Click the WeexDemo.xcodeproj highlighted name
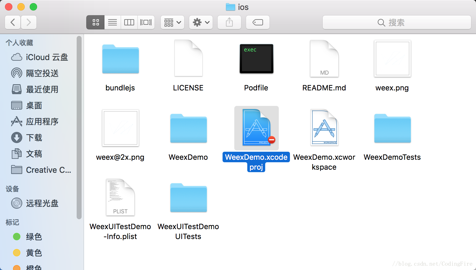This screenshot has height=270, width=476. tap(256, 162)
